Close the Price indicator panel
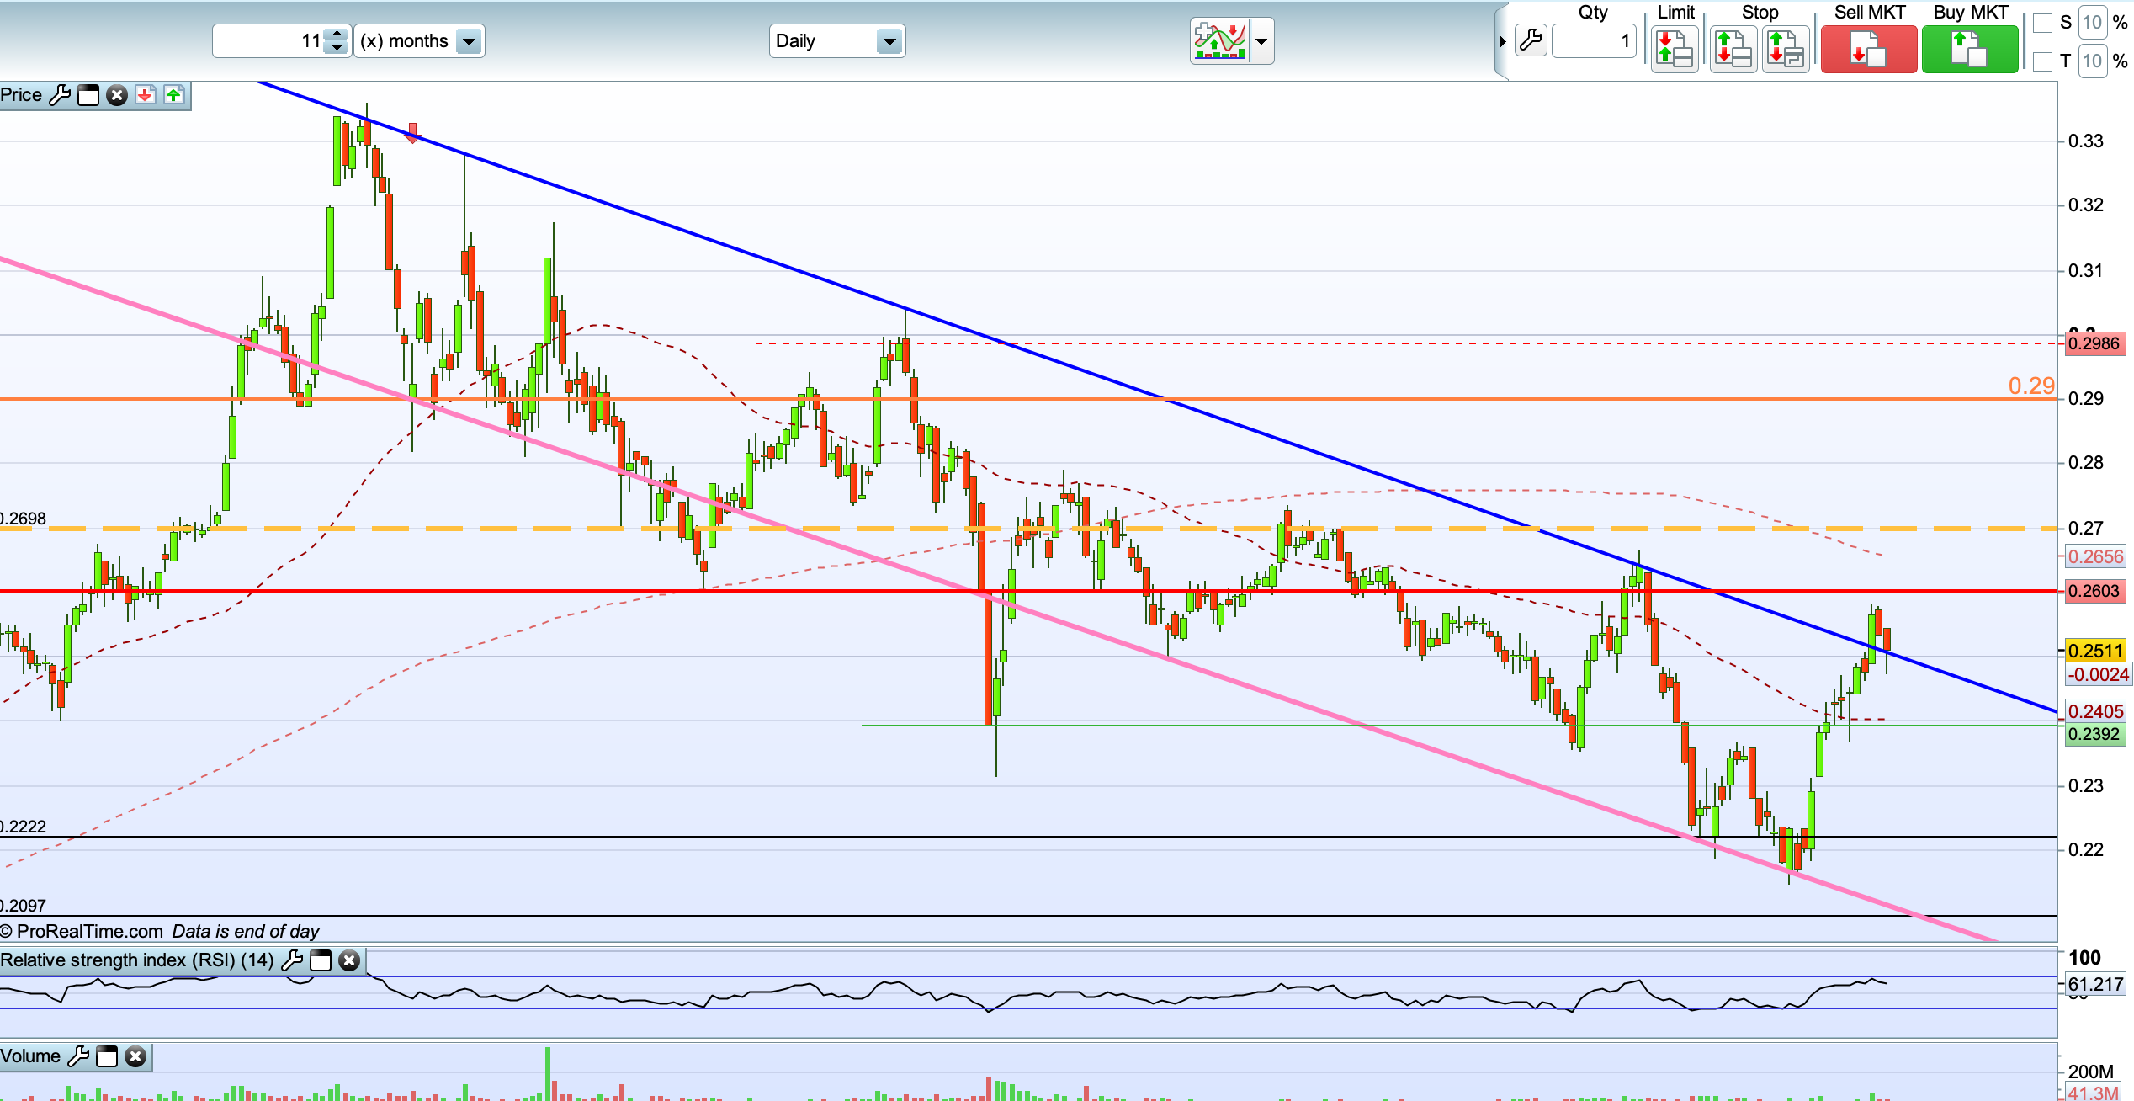 pos(117,95)
